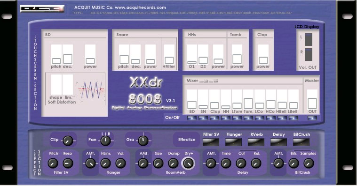Click the HHs D1 slider handle
The width and height of the screenshot is (357, 186).
click(x=192, y=62)
